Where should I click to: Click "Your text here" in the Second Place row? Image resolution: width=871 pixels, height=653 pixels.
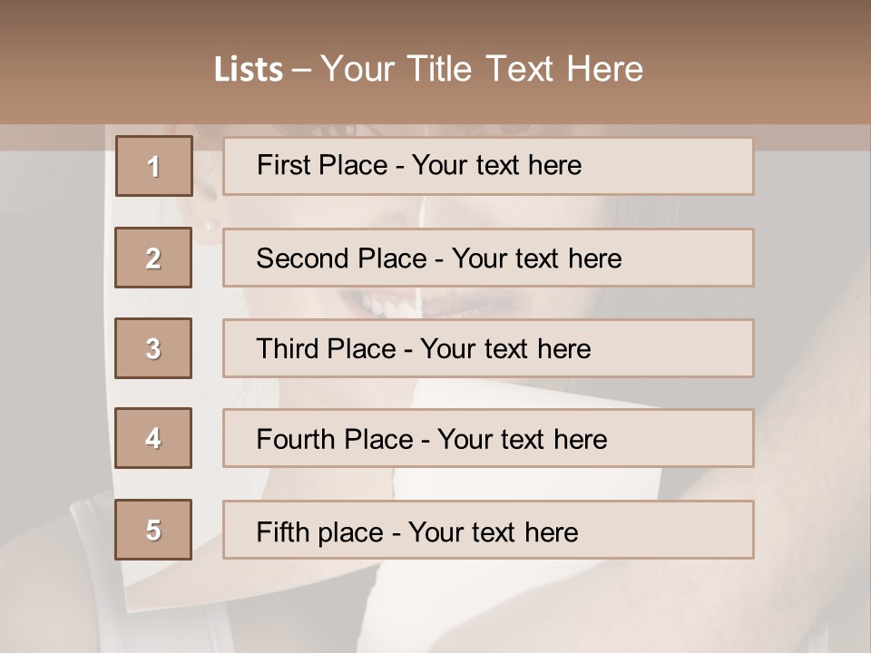click(x=536, y=258)
